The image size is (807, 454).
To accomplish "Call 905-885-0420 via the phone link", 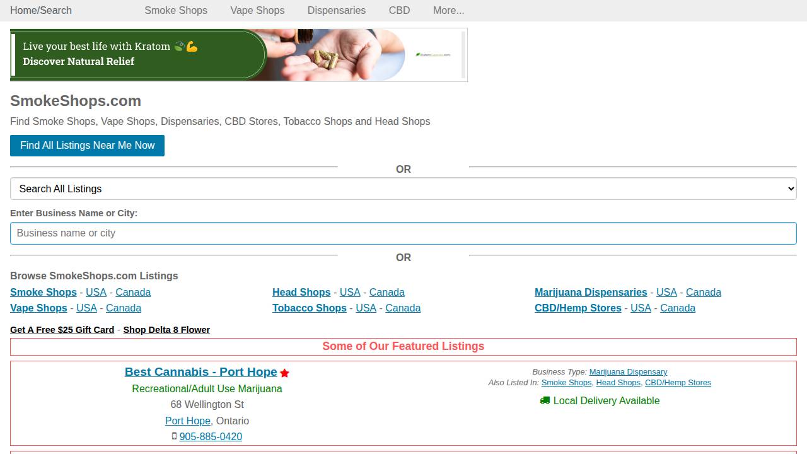I will click(x=211, y=436).
